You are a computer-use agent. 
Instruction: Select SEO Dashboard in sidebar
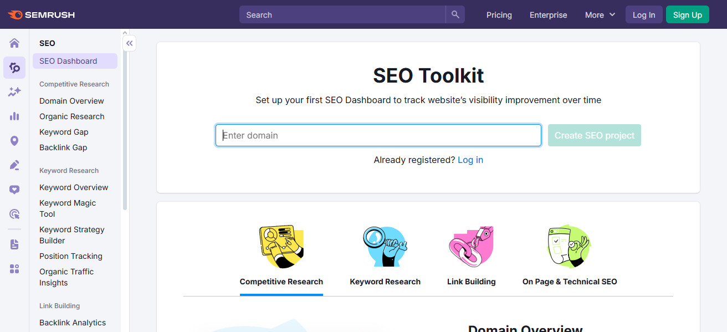coord(75,61)
